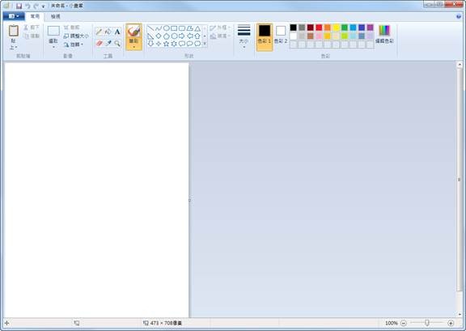This screenshot has height=331, width=466.
Task: Click the Save icon in title bar
Action: [x=19, y=6]
